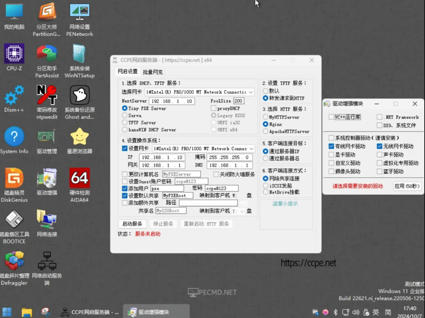
Task: Enable the 添加额外共享 checkbox
Action: click(x=125, y=203)
